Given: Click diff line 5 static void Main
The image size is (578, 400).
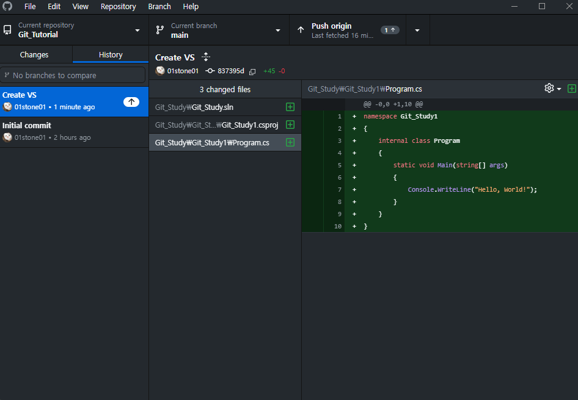Looking at the screenshot, I should (x=450, y=165).
